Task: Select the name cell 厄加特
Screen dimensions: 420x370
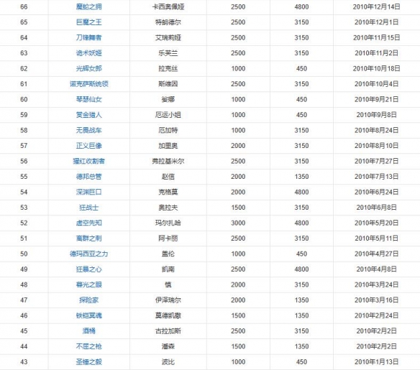Action: point(168,130)
